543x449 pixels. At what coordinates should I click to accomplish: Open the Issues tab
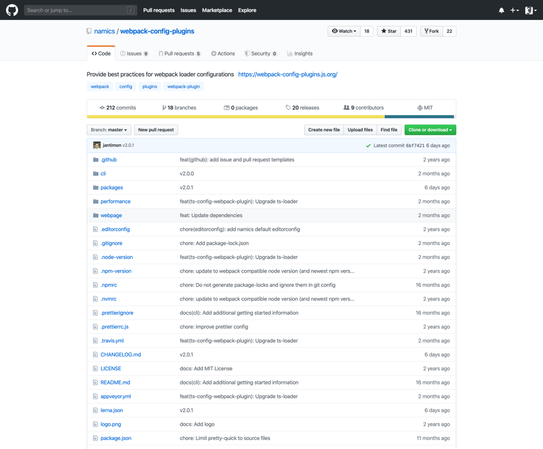(134, 54)
